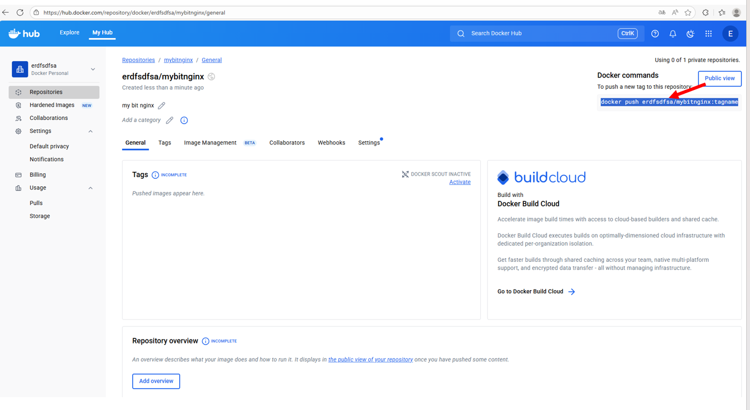Open browser extensions puzzle icon
Screen dimensions: 750x410
(x=706, y=12)
